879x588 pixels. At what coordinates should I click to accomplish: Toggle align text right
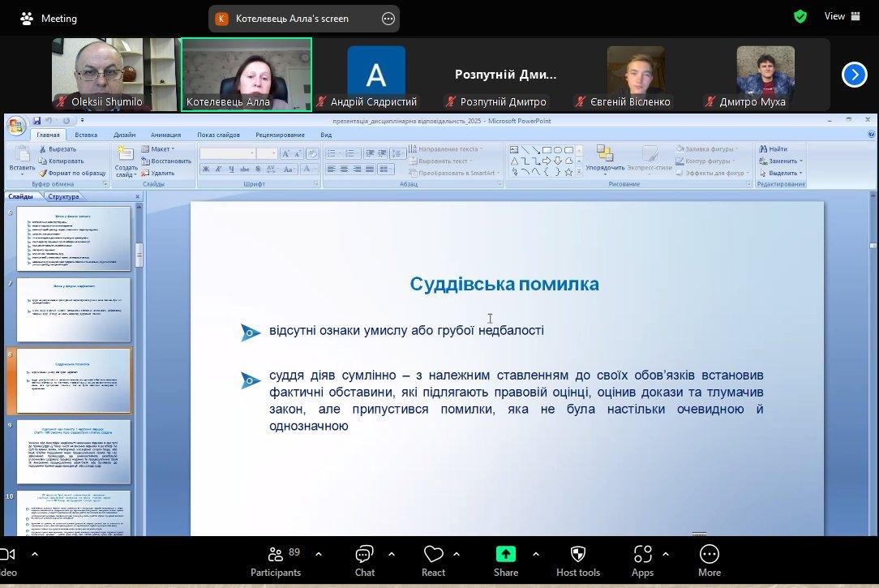click(357, 169)
